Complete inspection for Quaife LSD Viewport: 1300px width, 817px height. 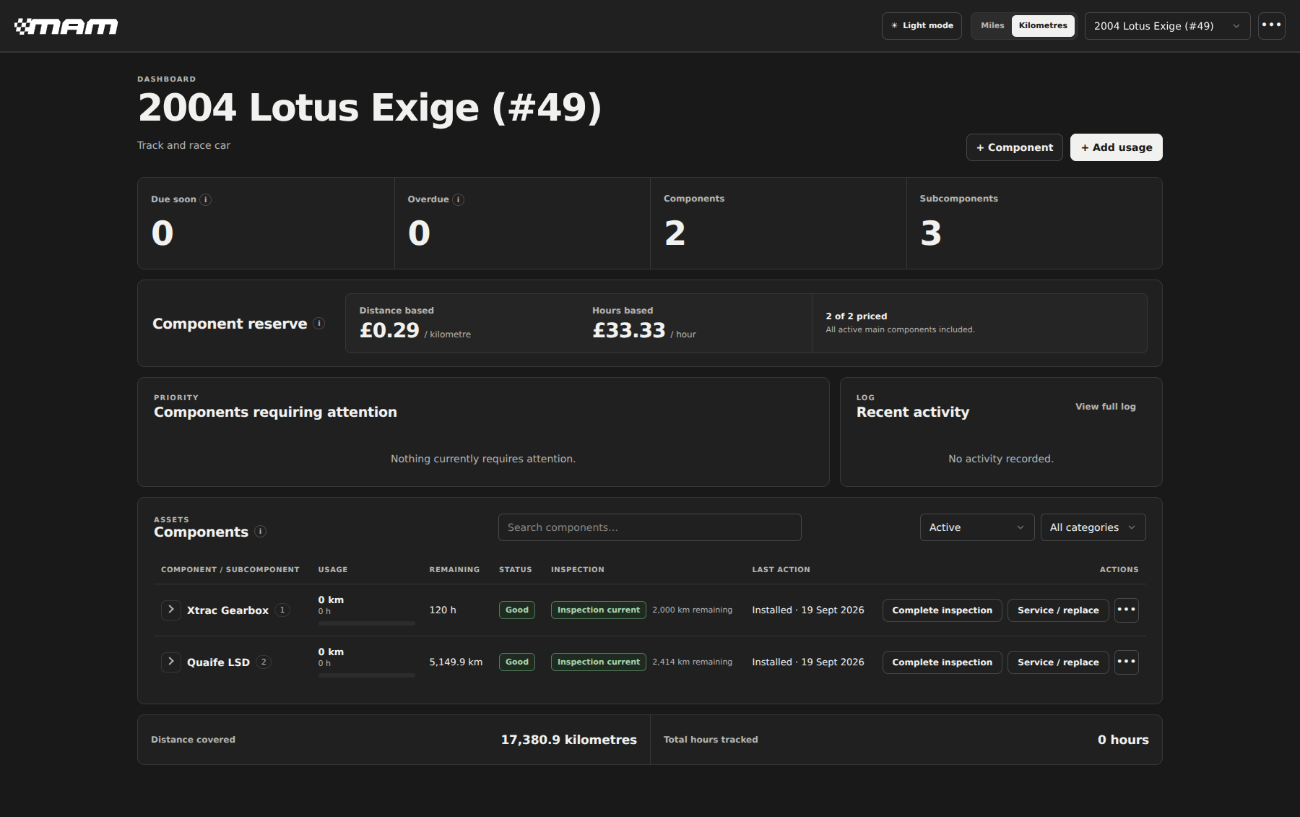click(942, 662)
